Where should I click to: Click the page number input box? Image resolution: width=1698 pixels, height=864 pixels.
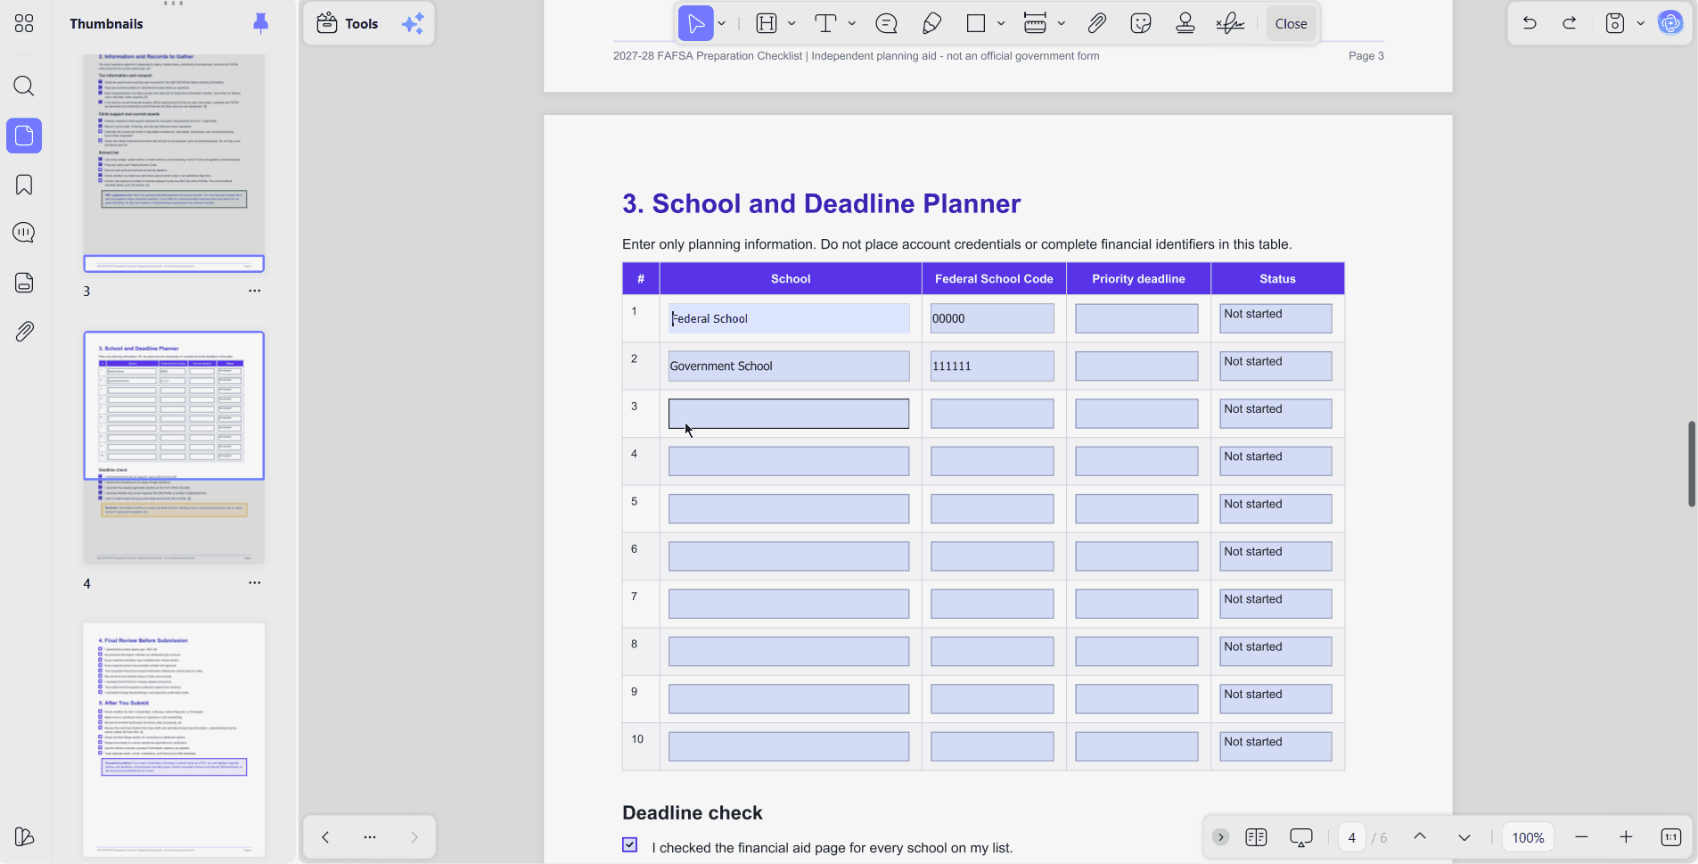tap(1351, 837)
